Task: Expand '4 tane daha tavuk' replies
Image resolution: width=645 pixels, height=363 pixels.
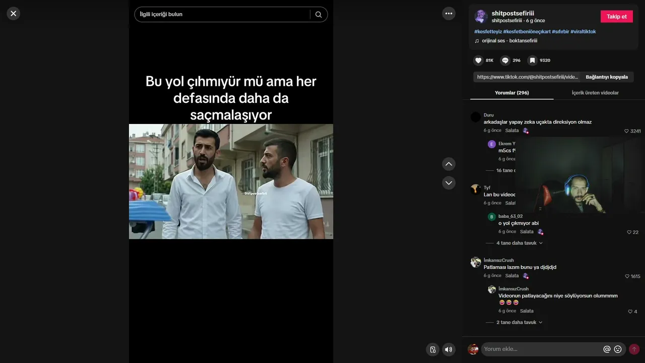Action: pos(520,243)
